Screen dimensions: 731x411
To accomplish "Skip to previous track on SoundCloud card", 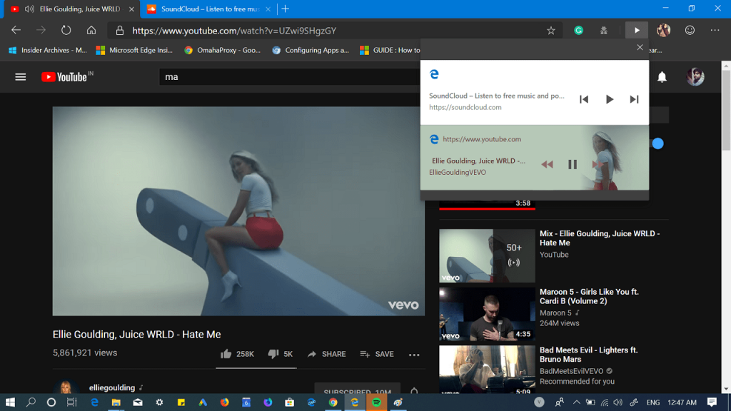I will pyautogui.click(x=584, y=99).
